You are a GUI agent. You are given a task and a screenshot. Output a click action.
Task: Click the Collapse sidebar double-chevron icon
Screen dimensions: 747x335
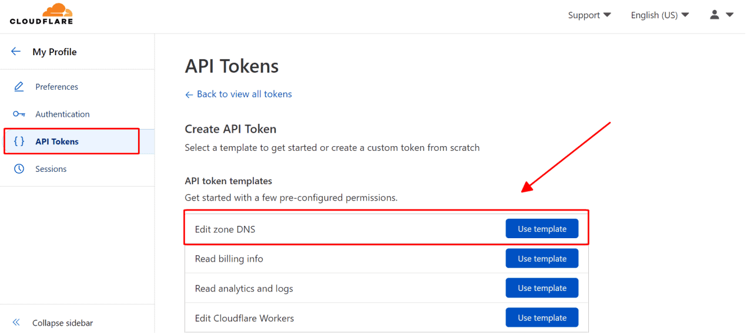(16, 323)
